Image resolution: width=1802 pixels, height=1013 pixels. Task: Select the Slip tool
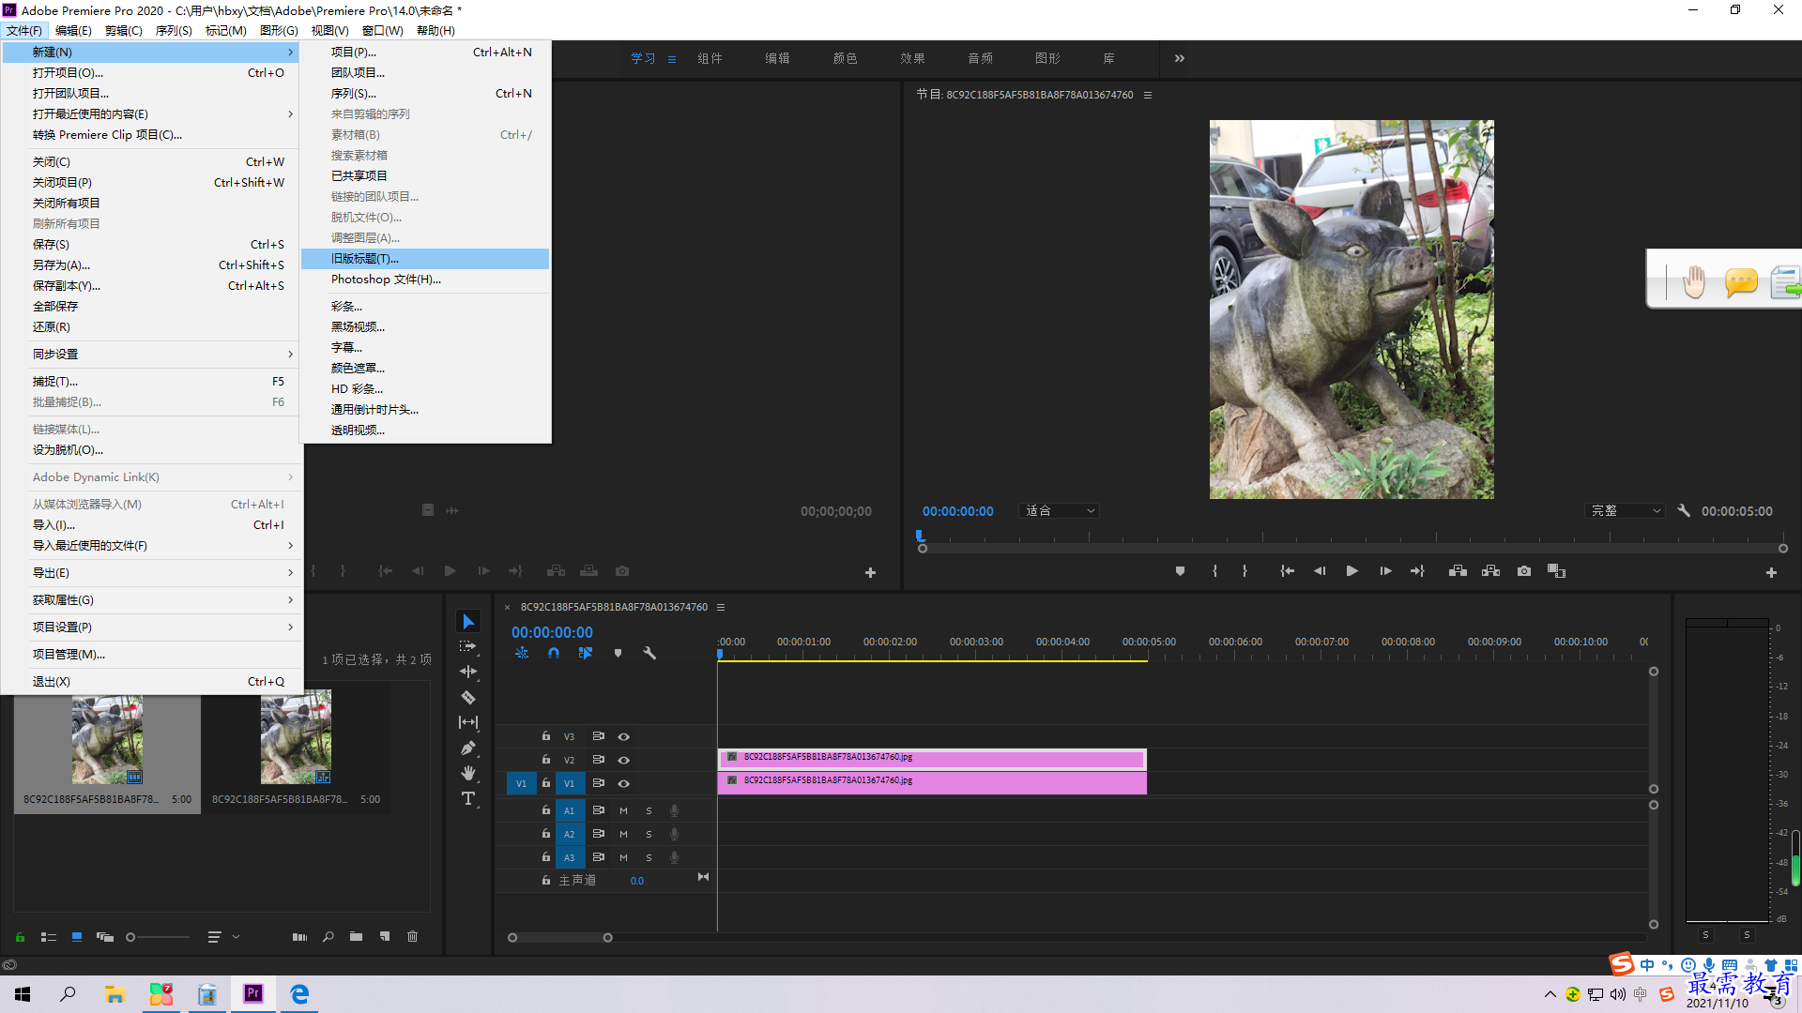(468, 722)
